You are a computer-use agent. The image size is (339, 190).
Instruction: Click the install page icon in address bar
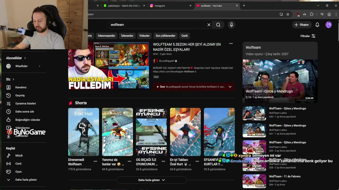coord(281,14)
